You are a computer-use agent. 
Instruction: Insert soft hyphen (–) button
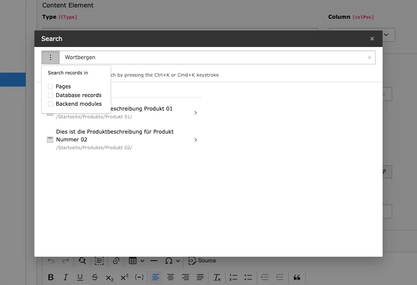139,277
